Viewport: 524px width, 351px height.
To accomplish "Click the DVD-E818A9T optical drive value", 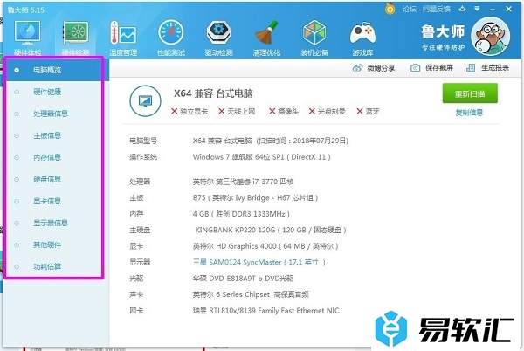I will pyautogui.click(x=243, y=279).
